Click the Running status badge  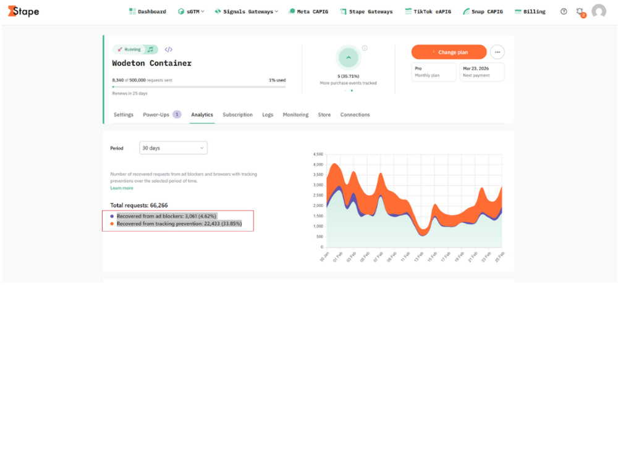129,49
